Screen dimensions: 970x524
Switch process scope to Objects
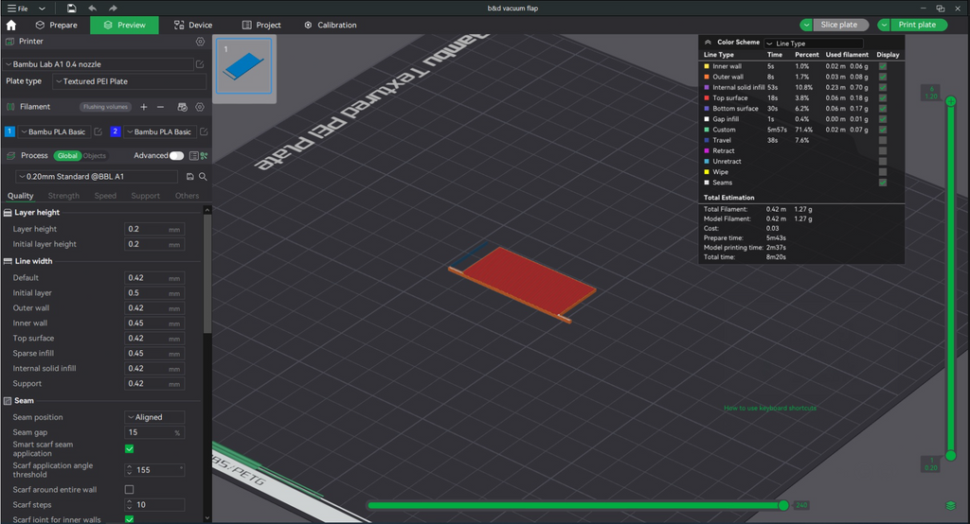point(95,156)
